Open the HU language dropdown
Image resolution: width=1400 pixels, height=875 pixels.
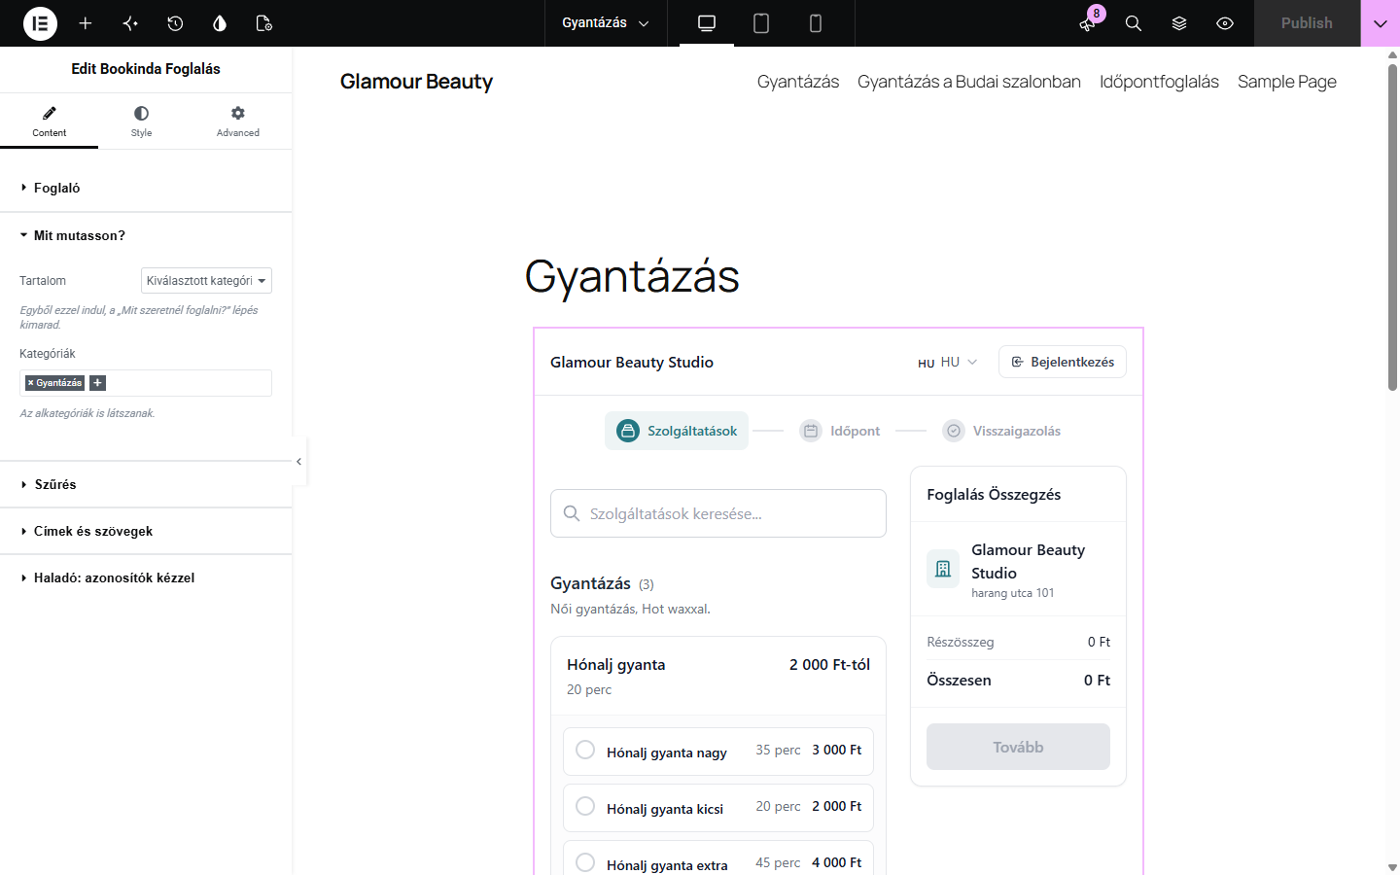[948, 362]
